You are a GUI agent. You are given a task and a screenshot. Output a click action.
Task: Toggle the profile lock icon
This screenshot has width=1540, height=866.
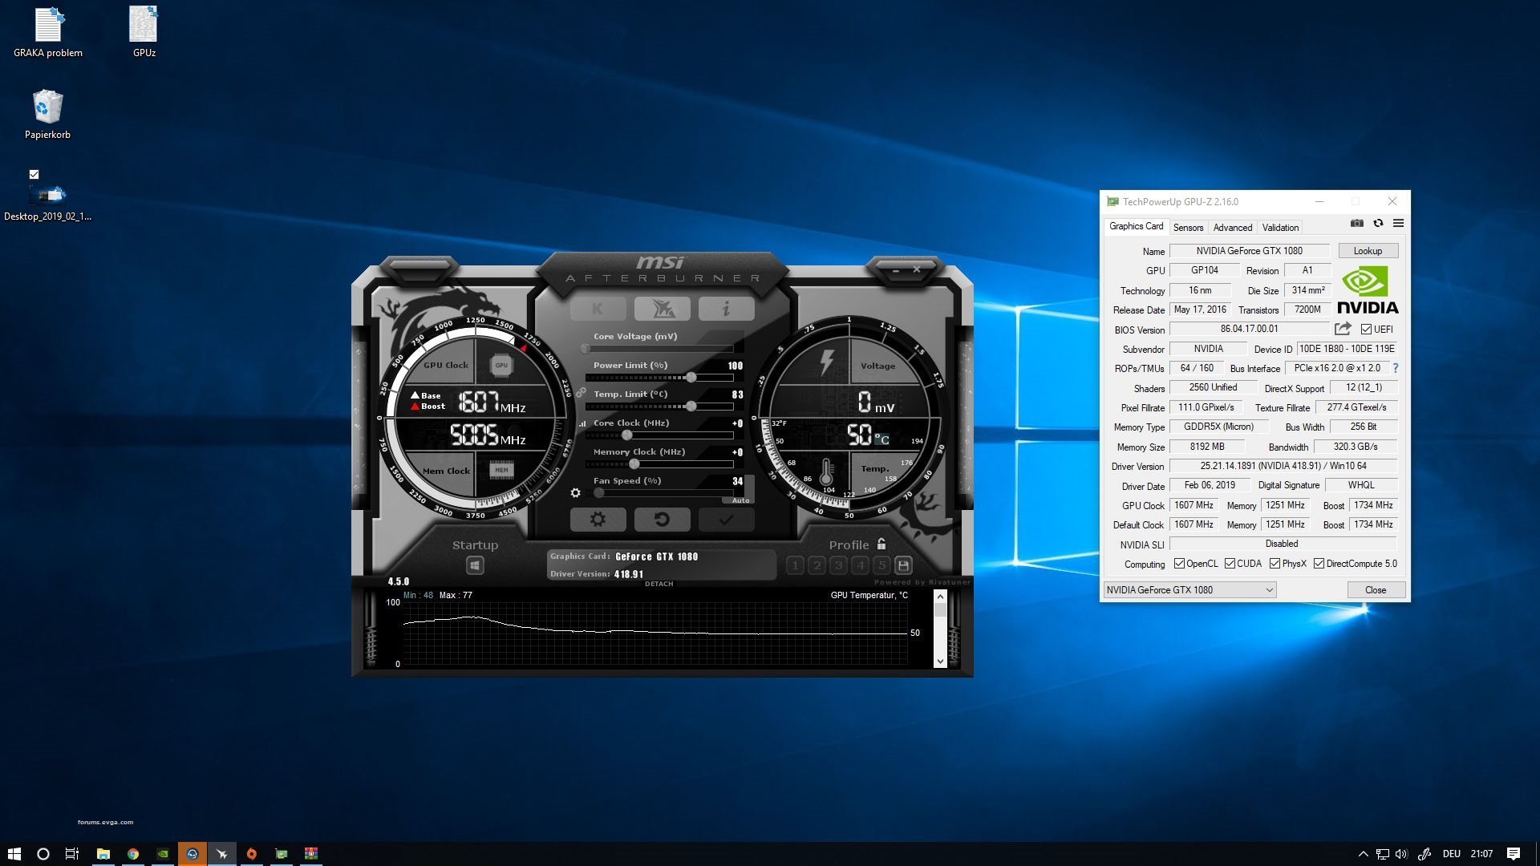point(881,544)
